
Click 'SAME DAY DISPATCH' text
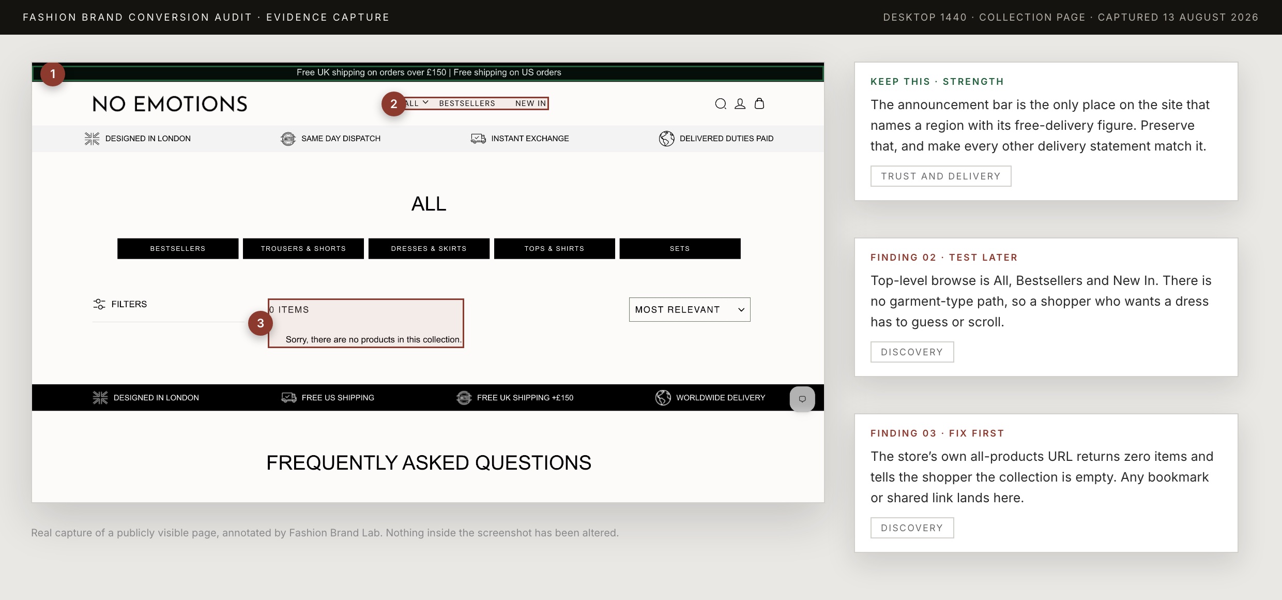pyautogui.click(x=341, y=139)
